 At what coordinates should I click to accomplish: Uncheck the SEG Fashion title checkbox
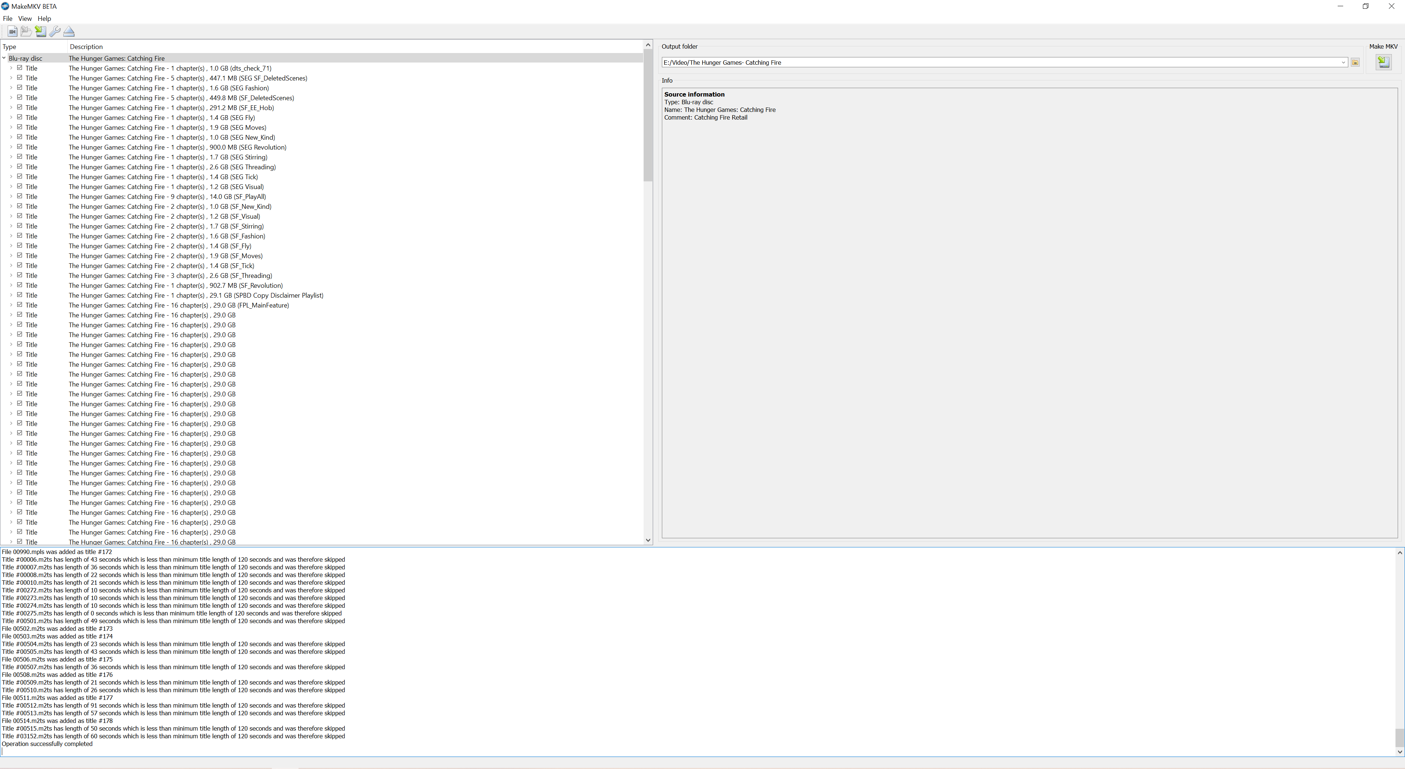20,88
